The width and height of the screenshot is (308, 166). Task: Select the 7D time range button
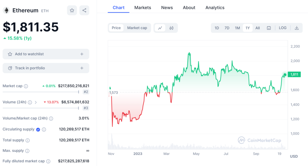(x=227, y=28)
